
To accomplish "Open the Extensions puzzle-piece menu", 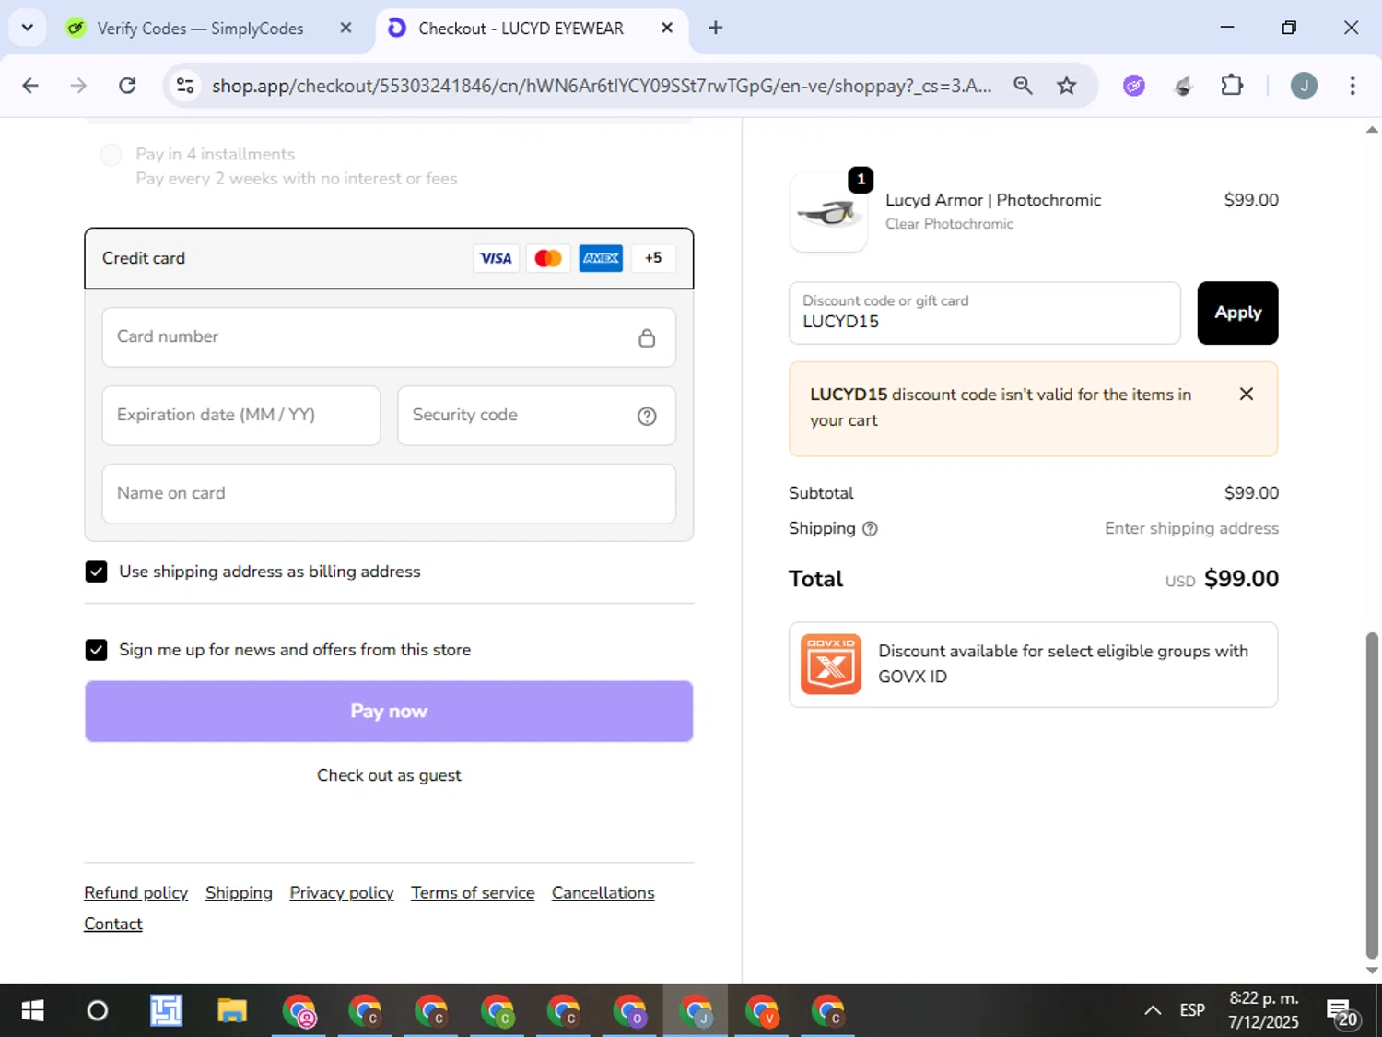I will (x=1232, y=86).
